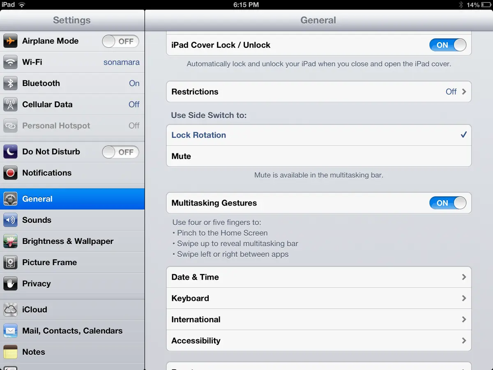Tap the Cellular Data antenna icon

10,104
